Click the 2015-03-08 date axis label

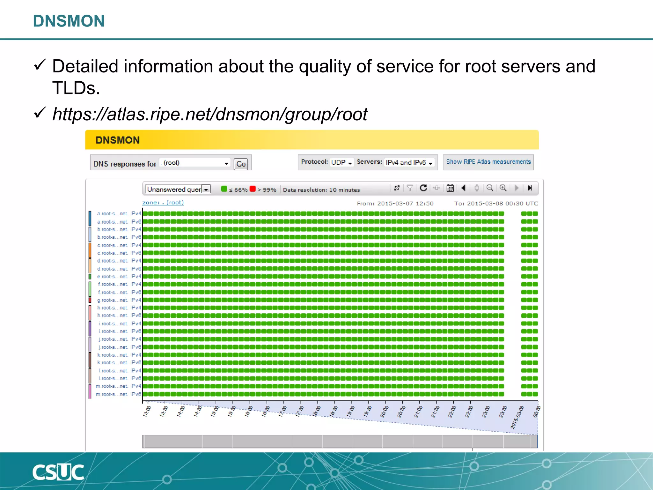(517, 417)
